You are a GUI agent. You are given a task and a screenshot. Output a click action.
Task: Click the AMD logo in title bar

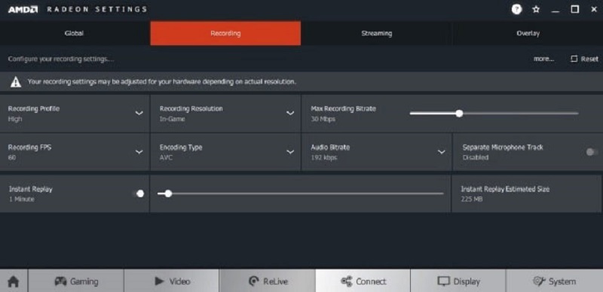23,10
